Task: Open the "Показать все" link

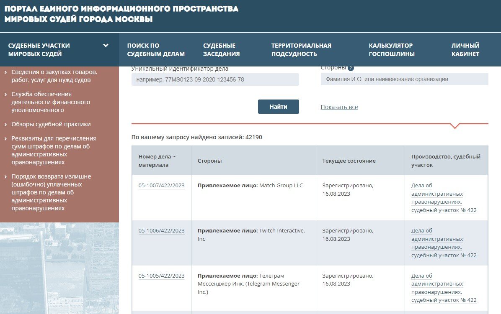Action: [x=339, y=107]
